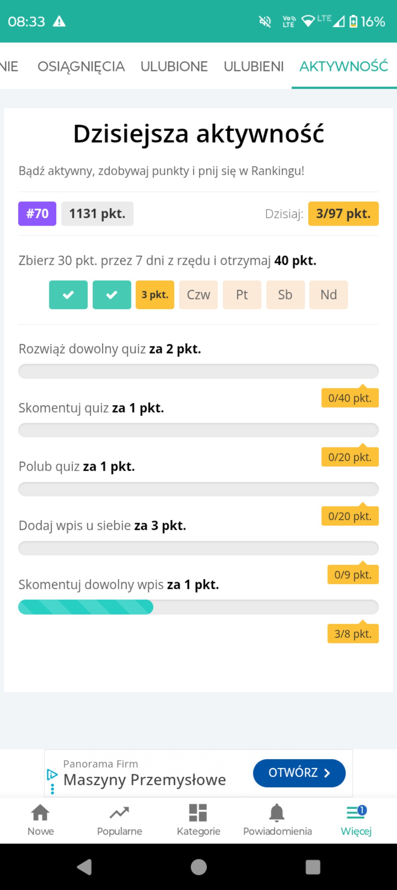397x890 pixels.
Task: Select the first checked day box
Action: coord(68,295)
